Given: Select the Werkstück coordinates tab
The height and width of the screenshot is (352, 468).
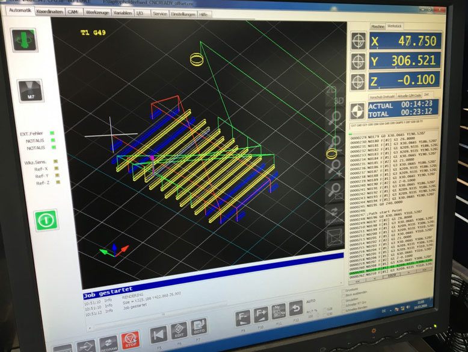Looking at the screenshot, I should 394,27.
